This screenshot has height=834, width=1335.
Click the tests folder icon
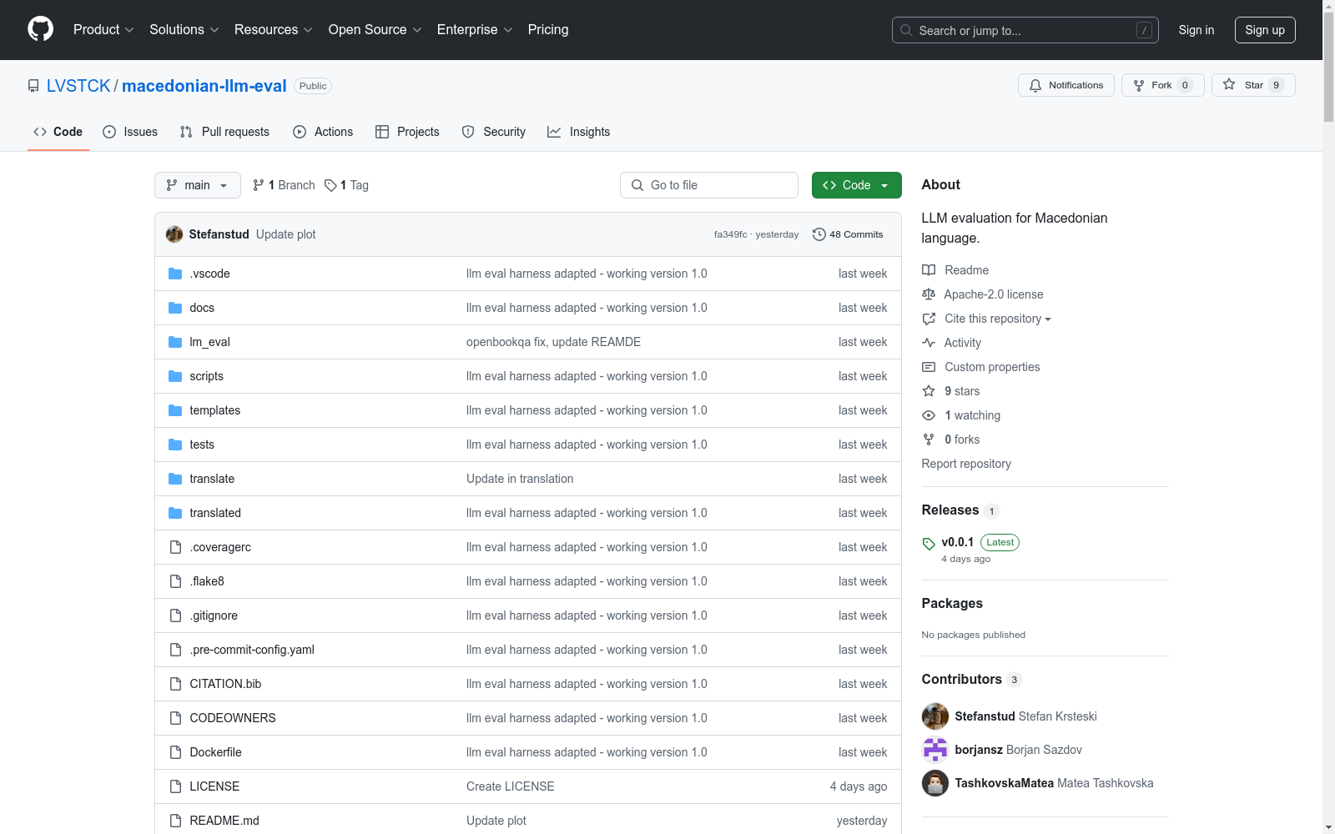[175, 445]
